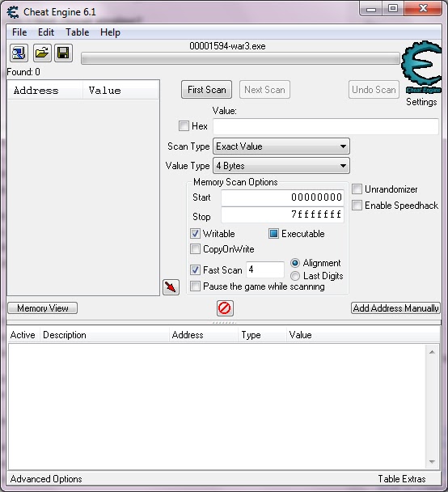Open the Scan Type dropdown
This screenshot has height=492, width=448.
click(281, 146)
